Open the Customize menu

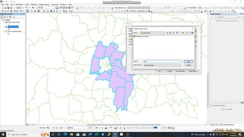coord(55,5)
